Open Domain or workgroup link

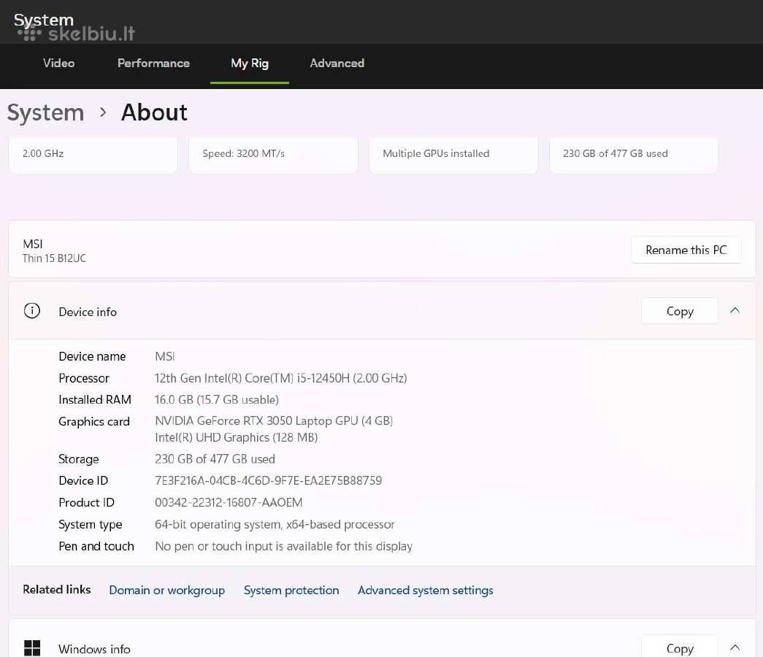[x=167, y=591]
